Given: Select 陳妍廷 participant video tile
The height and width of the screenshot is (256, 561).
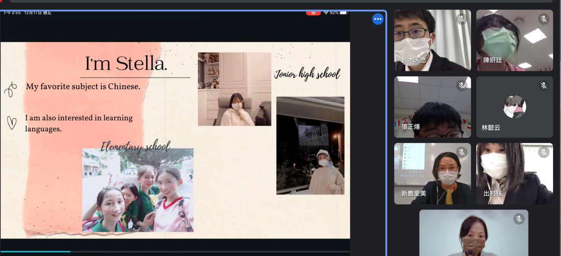Looking at the screenshot, I should (514, 40).
